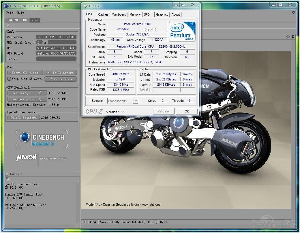Viewport: 300px width, 233px height.
Task: Click the "1336.1 MHz" rated FSB value
Action: pyautogui.click(x=121, y=90)
